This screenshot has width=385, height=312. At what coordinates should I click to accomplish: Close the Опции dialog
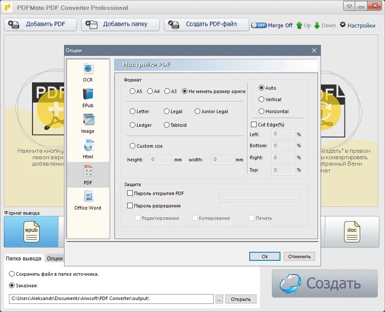pos(314,50)
